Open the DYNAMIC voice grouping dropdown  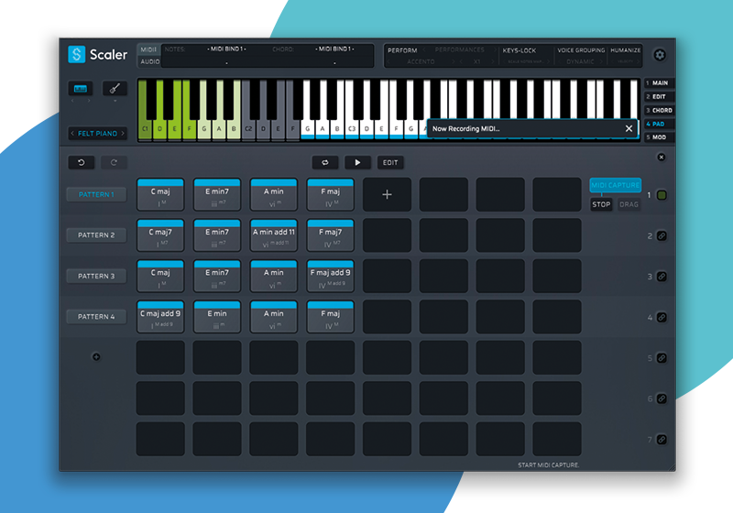[x=580, y=61]
